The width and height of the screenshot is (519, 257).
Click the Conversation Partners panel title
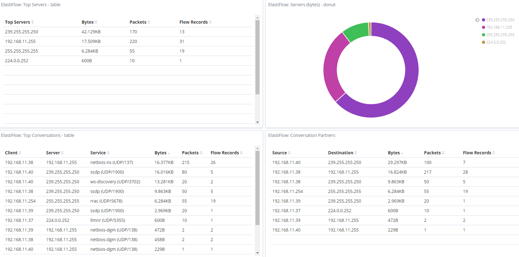[302, 135]
